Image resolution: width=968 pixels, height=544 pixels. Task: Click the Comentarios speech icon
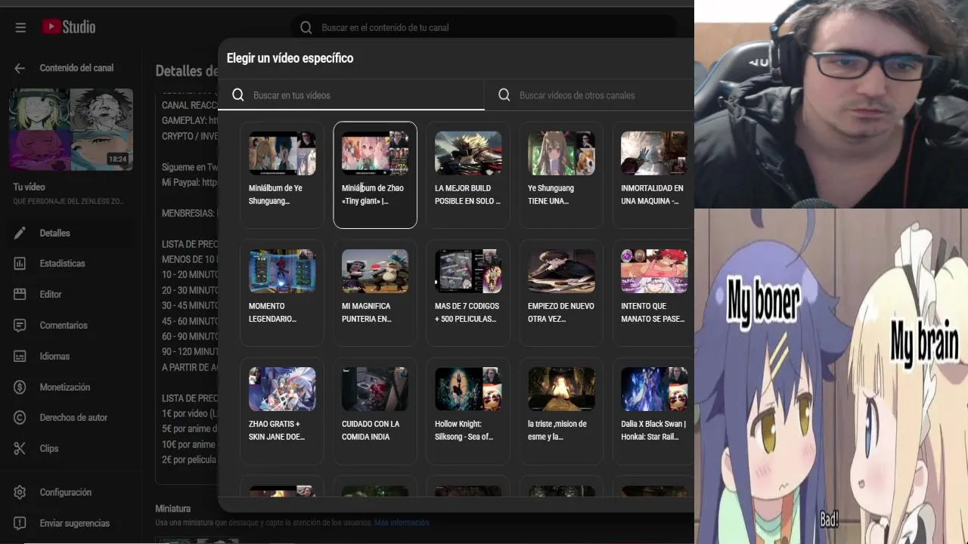coord(20,326)
